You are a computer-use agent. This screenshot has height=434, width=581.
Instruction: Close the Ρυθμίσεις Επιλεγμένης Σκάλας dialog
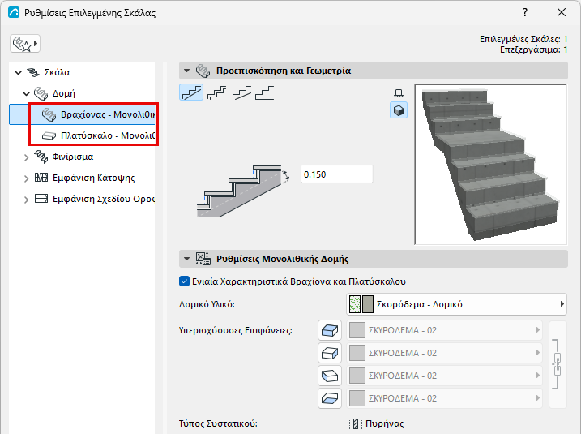(562, 13)
